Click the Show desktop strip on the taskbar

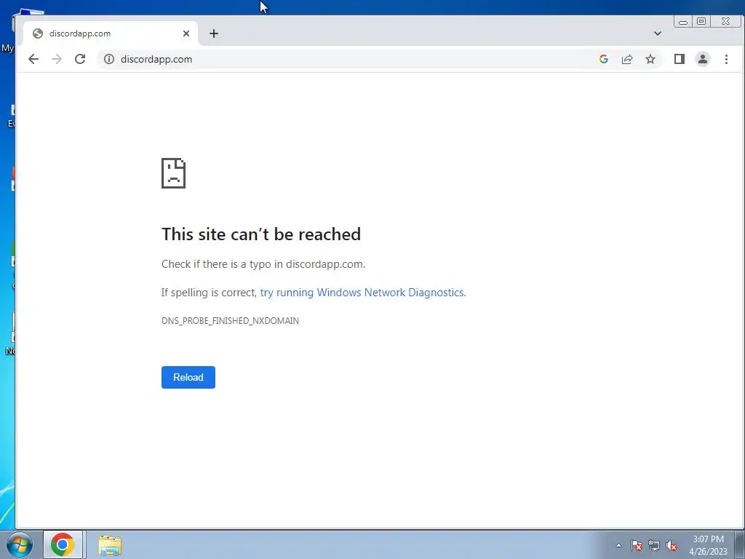pos(740,544)
